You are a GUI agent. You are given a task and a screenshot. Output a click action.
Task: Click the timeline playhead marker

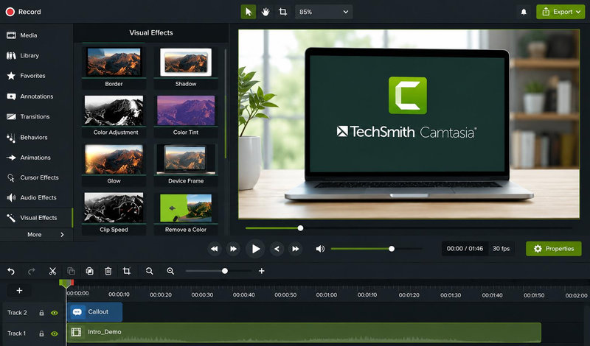(x=66, y=283)
